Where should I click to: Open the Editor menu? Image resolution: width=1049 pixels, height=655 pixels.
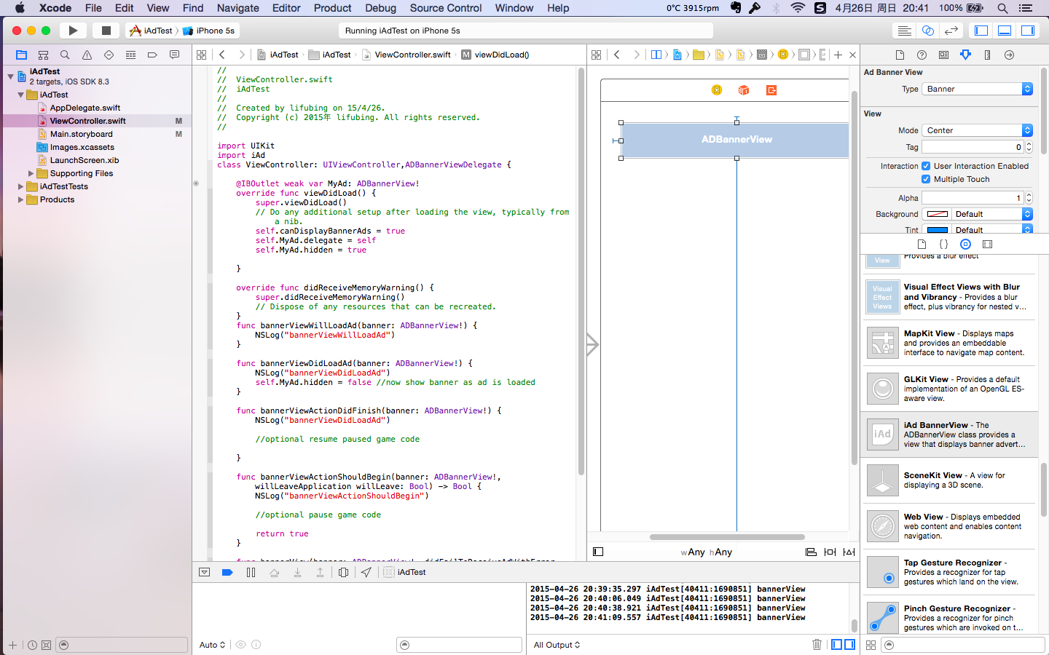286,8
